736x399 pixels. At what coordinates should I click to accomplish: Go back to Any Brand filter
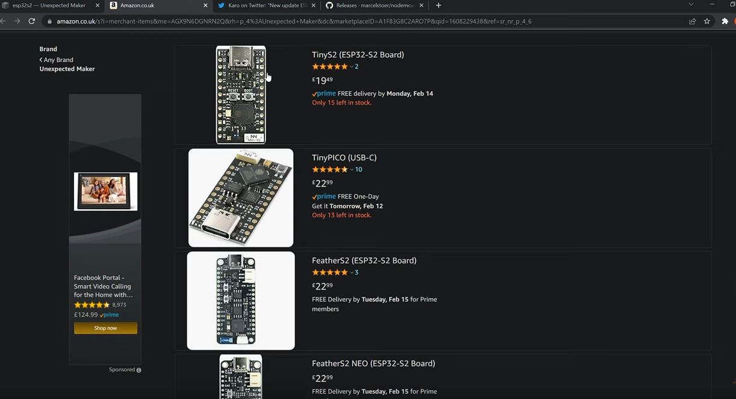click(57, 60)
